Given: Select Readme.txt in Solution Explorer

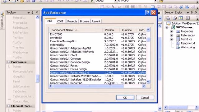Looking at the screenshot, I should point(188,43).
